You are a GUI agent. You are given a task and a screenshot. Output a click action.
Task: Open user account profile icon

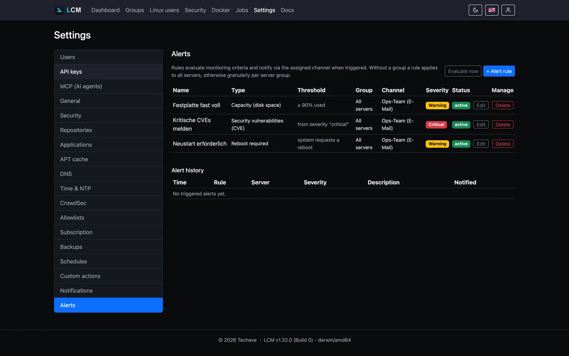pos(508,10)
